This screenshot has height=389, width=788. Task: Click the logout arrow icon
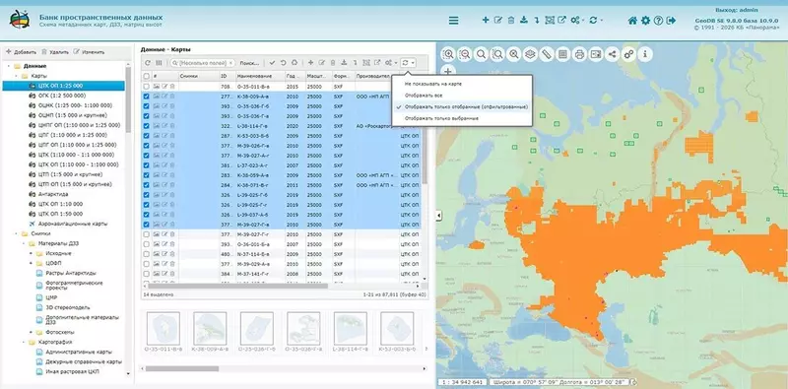[x=671, y=21]
